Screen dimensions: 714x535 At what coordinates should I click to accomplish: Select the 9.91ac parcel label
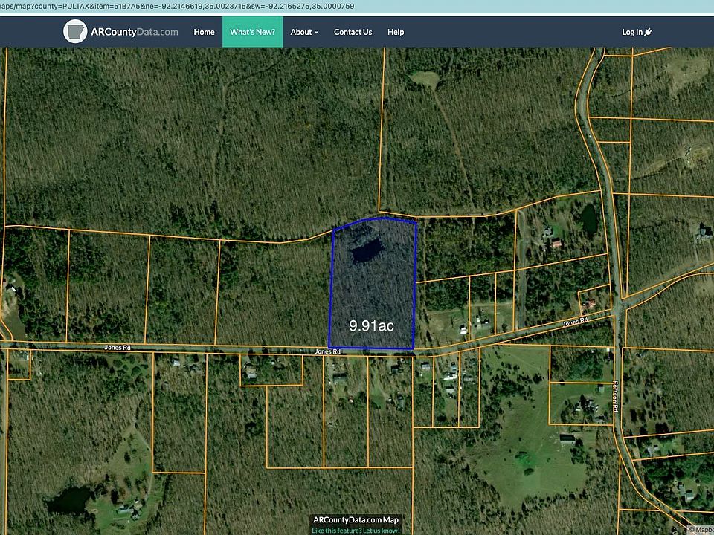(x=372, y=325)
